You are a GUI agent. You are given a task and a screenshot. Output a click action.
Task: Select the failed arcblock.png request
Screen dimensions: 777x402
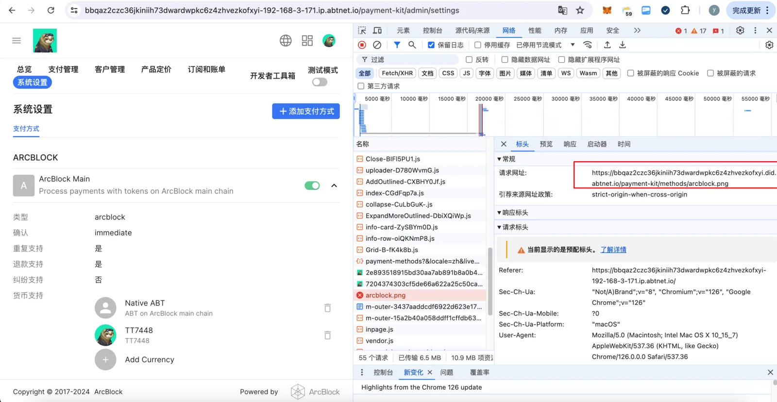[420, 295]
